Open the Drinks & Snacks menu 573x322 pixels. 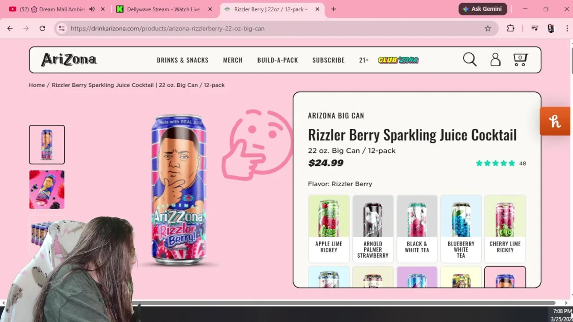[x=183, y=60]
